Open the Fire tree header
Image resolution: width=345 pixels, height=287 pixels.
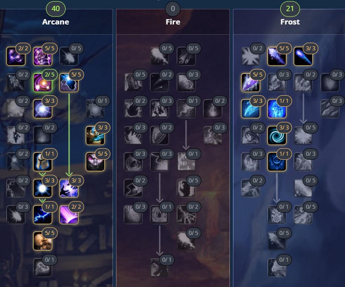(x=173, y=22)
